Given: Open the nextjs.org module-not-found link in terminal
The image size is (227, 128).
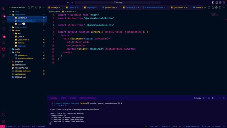Looking at the screenshot, I should click(74, 110).
